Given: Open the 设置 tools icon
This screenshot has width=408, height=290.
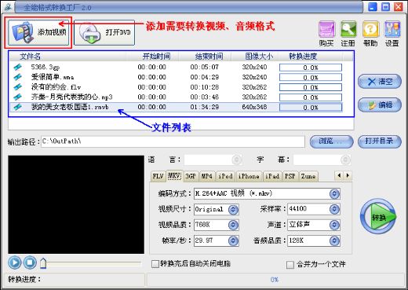Looking at the screenshot, I should [392, 30].
